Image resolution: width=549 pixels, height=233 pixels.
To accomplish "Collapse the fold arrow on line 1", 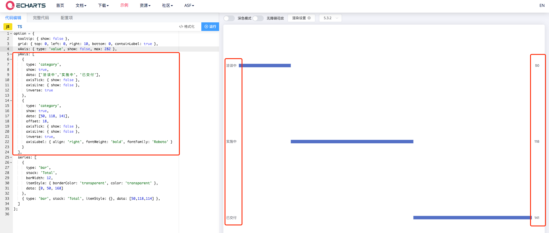I will (x=11, y=34).
